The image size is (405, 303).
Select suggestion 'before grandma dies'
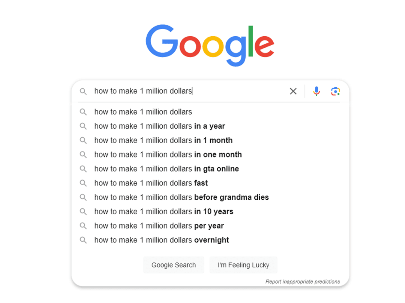181,197
